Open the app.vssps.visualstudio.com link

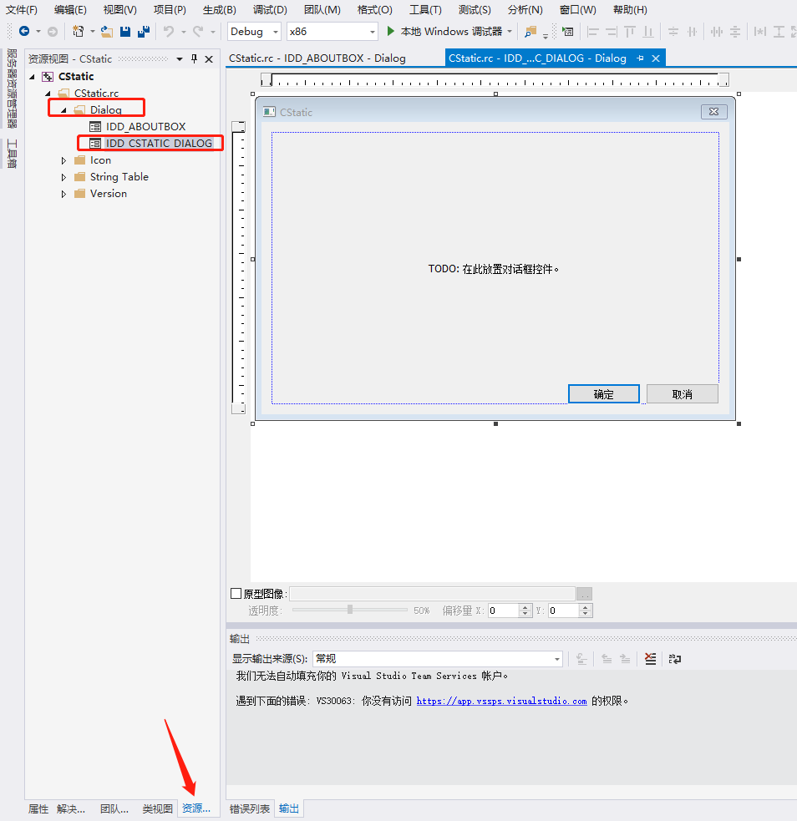pos(501,701)
